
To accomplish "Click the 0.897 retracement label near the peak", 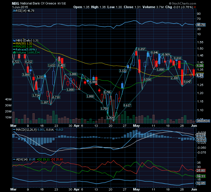I will point(142,49).
